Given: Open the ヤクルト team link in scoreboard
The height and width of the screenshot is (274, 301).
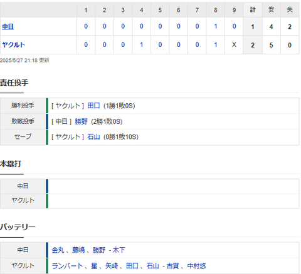Looking at the screenshot, I should (14, 45).
